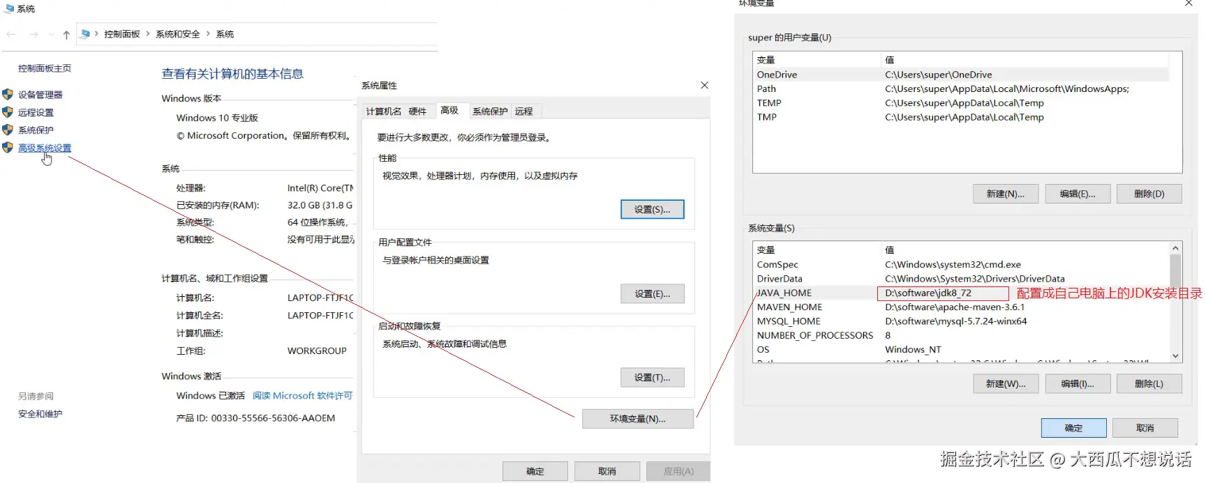
Task: Switch to 硬件 tab
Action: (417, 112)
